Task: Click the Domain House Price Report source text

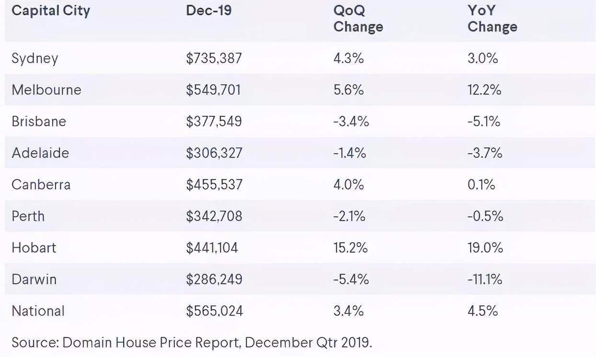Action: coord(192,343)
